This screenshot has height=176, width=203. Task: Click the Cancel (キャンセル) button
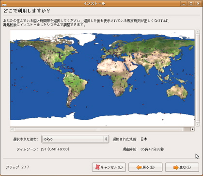click(109, 167)
